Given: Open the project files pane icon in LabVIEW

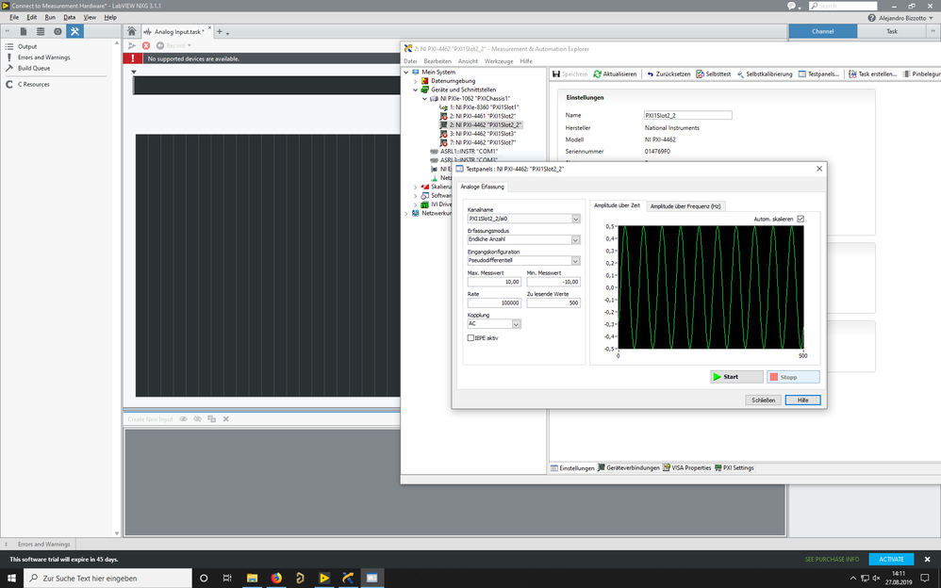Looking at the screenshot, I should [24, 31].
